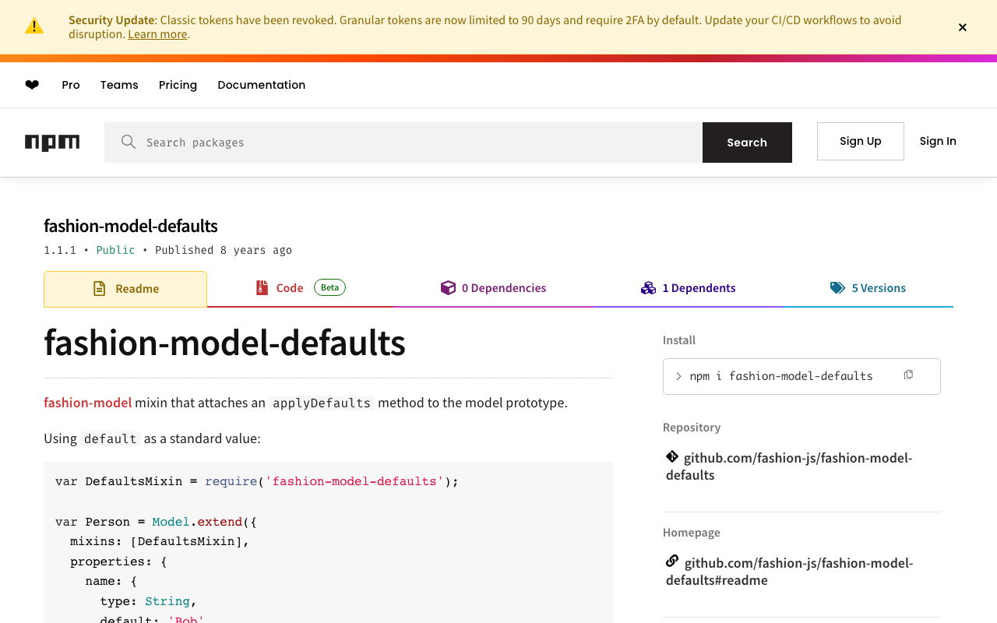Open the Documentation menu item
The image size is (997, 623).
(261, 85)
